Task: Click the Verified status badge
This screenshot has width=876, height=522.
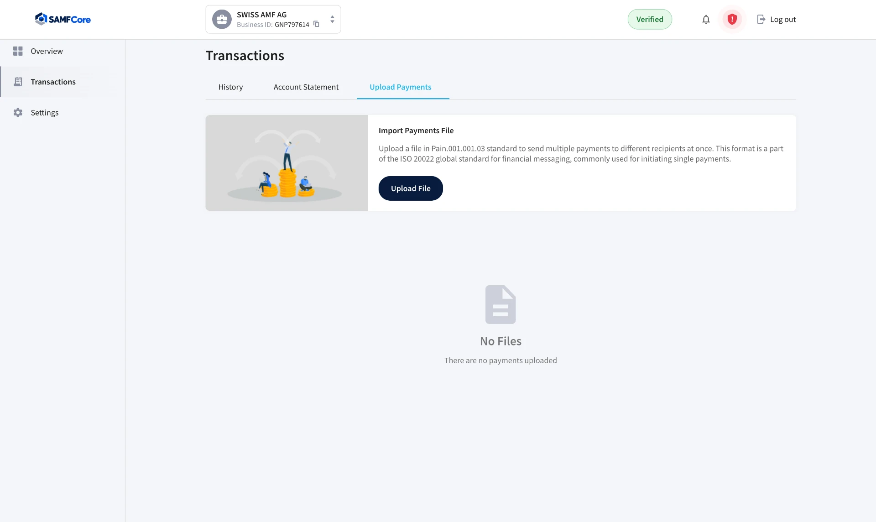Action: (650, 19)
